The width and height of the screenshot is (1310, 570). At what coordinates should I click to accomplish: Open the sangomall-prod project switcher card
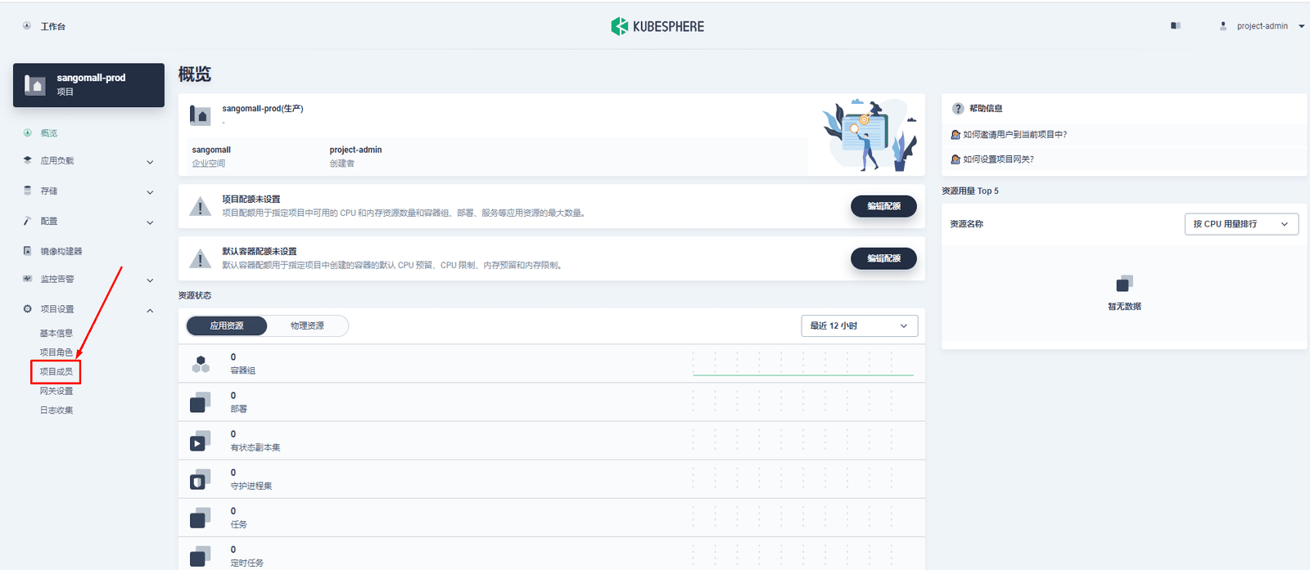[88, 85]
